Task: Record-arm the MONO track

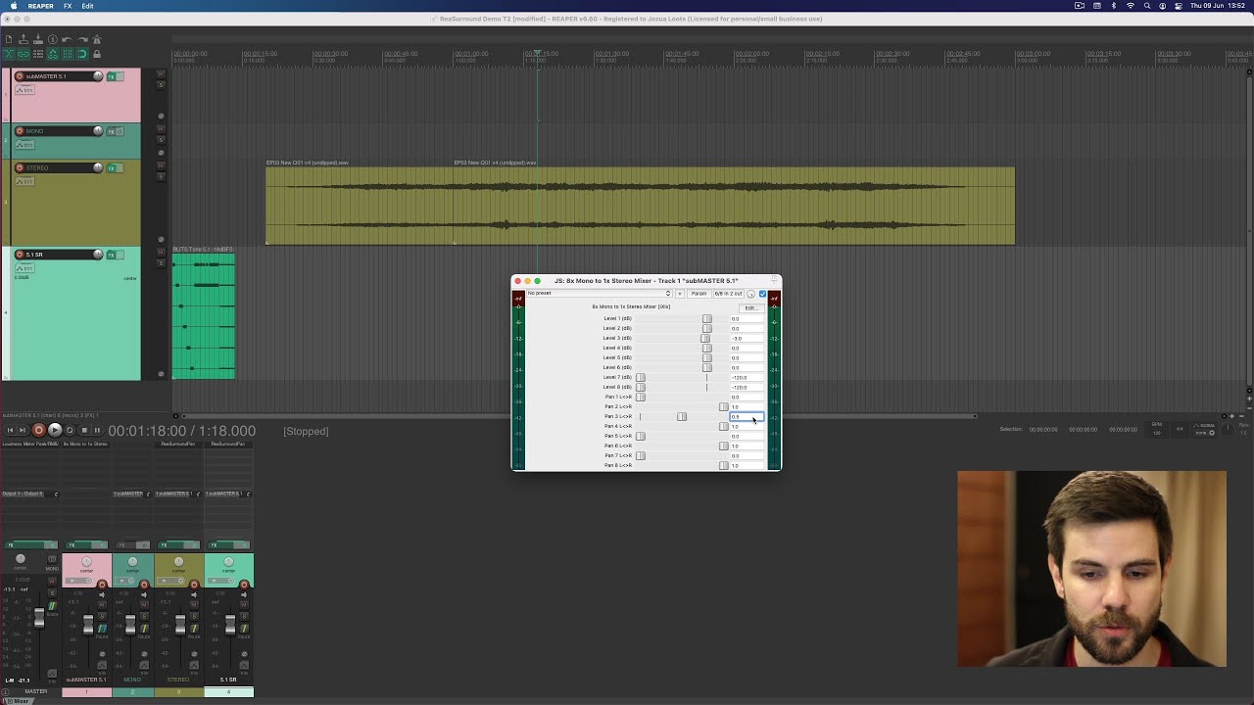Action: (20, 131)
